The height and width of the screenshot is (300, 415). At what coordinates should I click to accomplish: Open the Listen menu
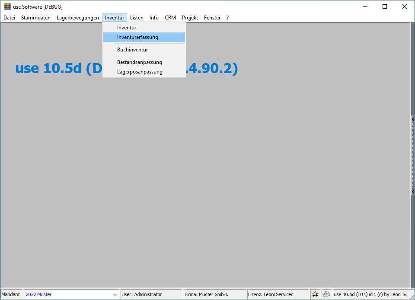(137, 18)
